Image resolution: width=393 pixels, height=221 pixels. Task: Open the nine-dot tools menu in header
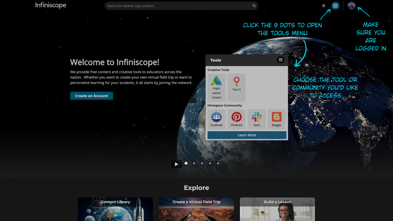point(335,6)
